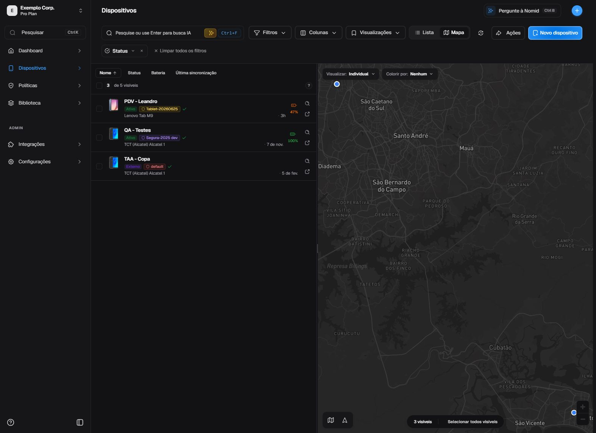This screenshot has width=596, height=433.
Task: Open Políticas in the sidebar
Action: tap(45, 86)
